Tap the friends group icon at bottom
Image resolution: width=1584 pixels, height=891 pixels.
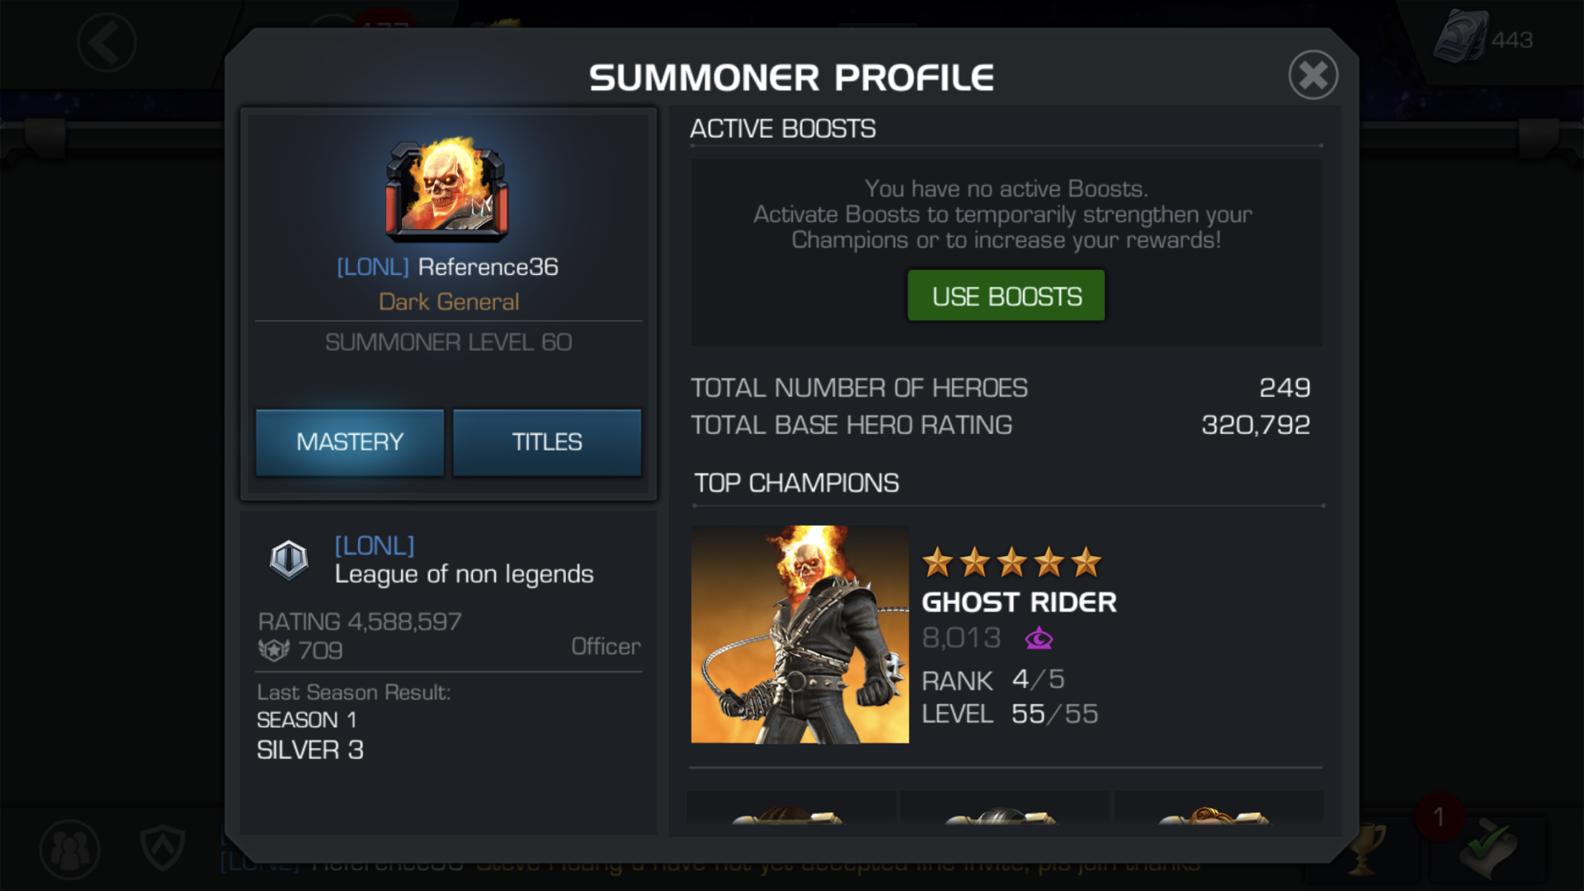70,850
